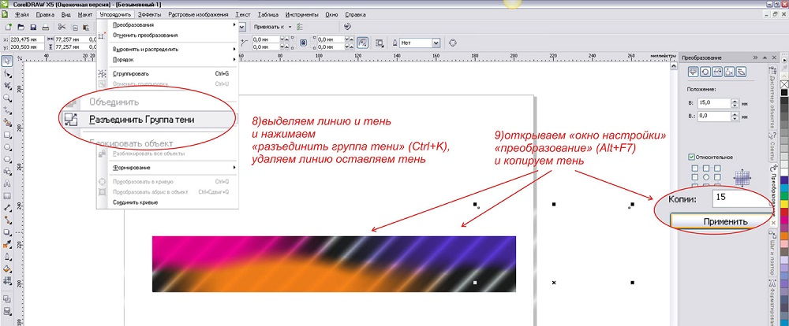Select the Outline pen tool
This screenshot has width=789, height=326.
coord(8,257)
